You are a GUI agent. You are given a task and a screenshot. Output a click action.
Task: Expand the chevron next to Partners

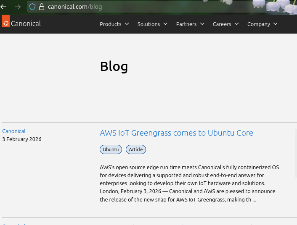coord(202,24)
